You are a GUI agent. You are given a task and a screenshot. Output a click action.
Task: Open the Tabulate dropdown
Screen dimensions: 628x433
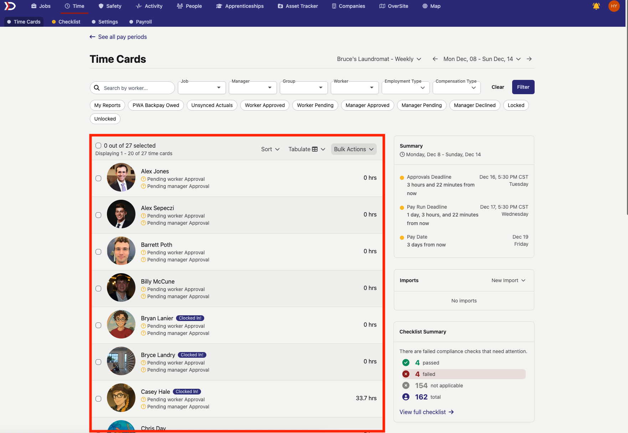pyautogui.click(x=307, y=149)
